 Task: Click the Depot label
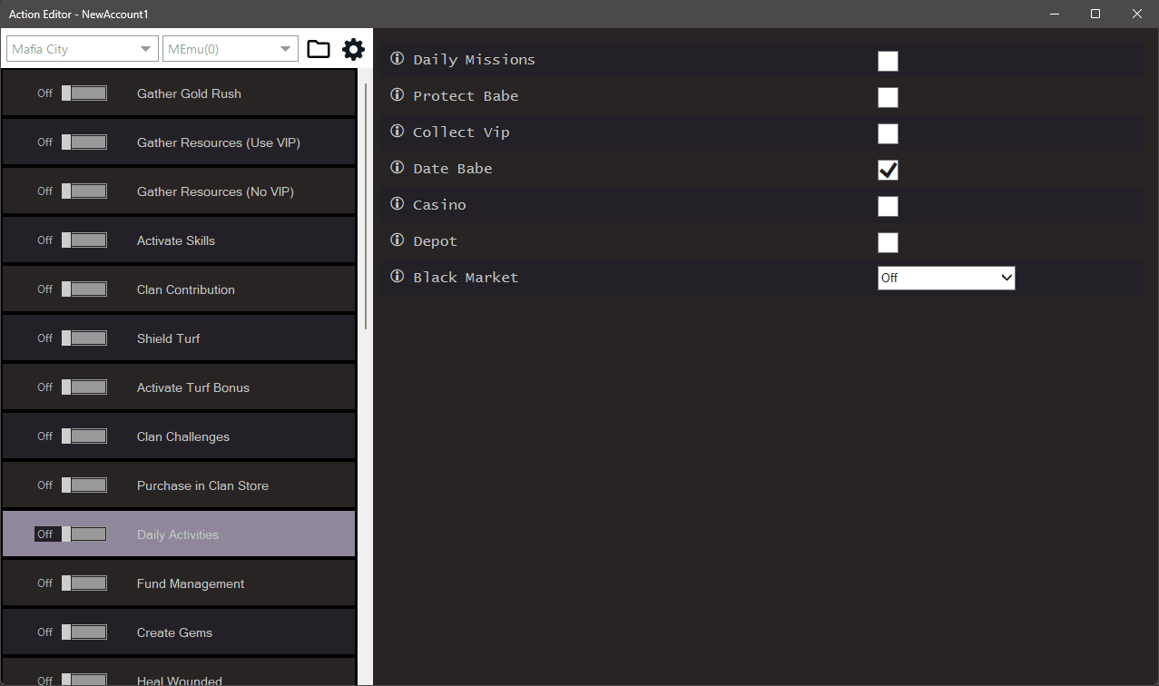(x=435, y=241)
